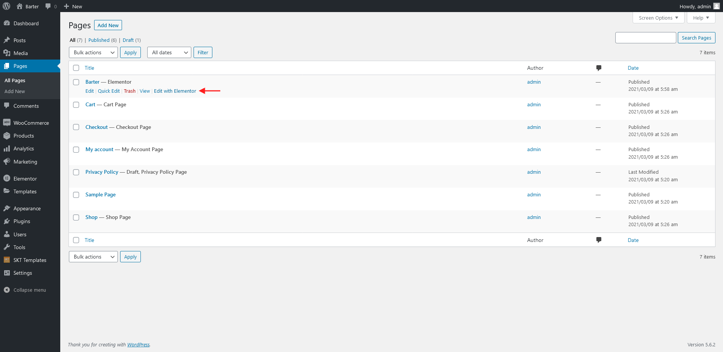Click the Appearance paintbrush icon
This screenshot has width=723, height=352.
pos(7,208)
